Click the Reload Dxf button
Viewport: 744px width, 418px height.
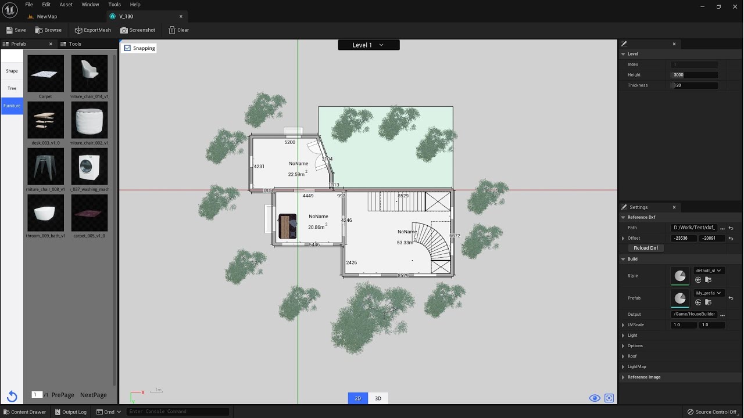tap(646, 248)
